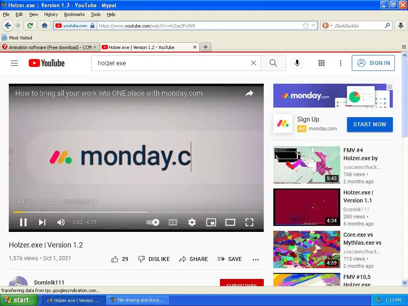The height and width of the screenshot is (306, 408).
Task: Open YouTube settings three-dot menu
Action: click(x=341, y=63)
